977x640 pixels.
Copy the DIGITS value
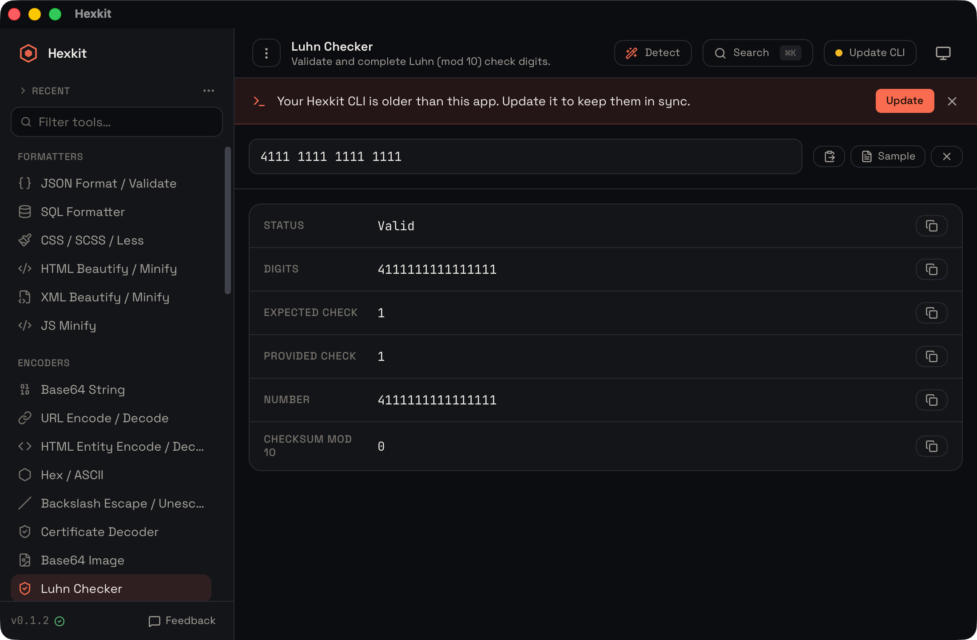coord(932,269)
